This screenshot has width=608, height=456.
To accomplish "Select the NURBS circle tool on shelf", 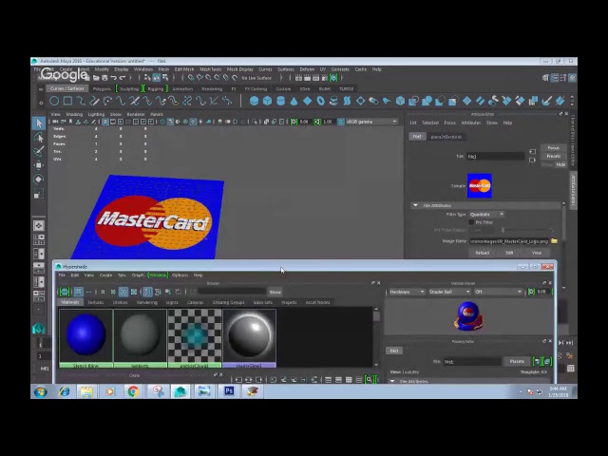I will (x=54, y=102).
